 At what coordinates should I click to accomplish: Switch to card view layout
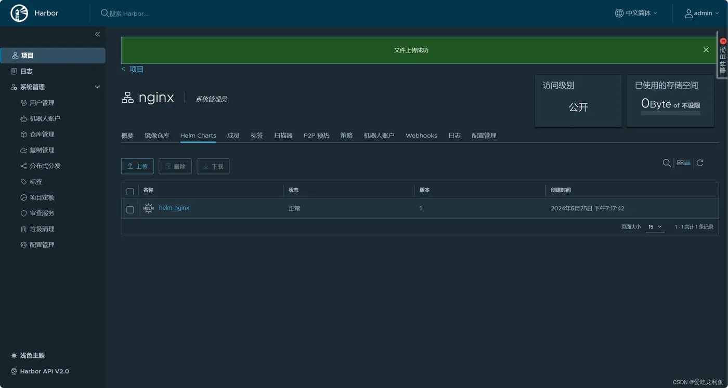pyautogui.click(x=680, y=163)
